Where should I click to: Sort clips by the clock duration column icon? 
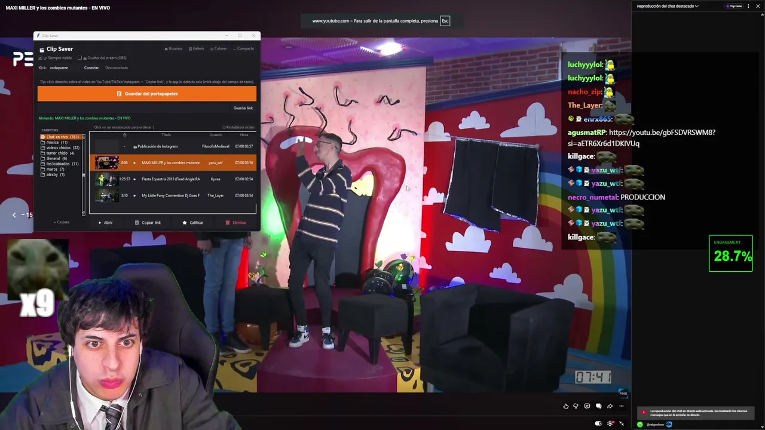tap(124, 135)
